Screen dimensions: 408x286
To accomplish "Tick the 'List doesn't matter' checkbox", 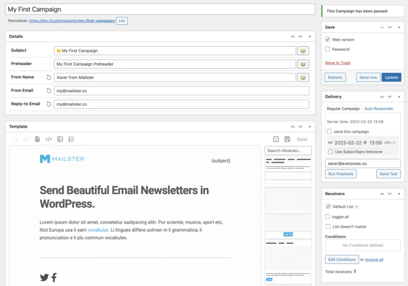I will [328, 227].
